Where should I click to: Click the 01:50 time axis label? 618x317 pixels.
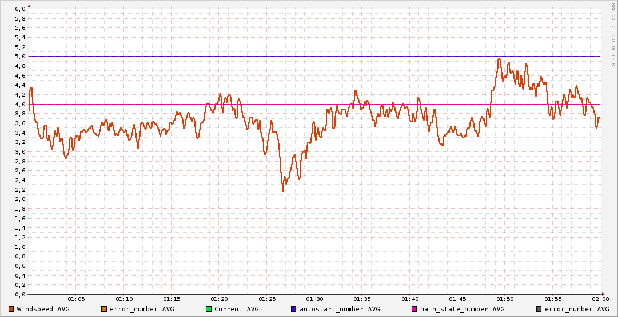505,299
